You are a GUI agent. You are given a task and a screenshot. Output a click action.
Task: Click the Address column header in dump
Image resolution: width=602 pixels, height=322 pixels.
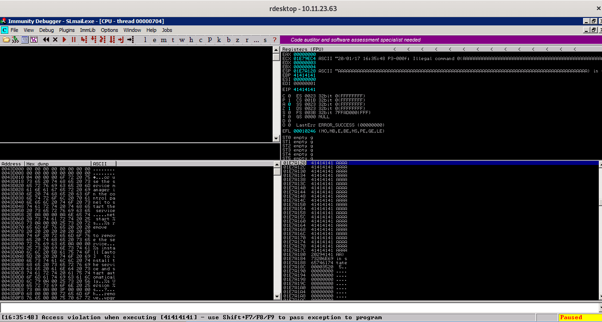pyautogui.click(x=12, y=164)
